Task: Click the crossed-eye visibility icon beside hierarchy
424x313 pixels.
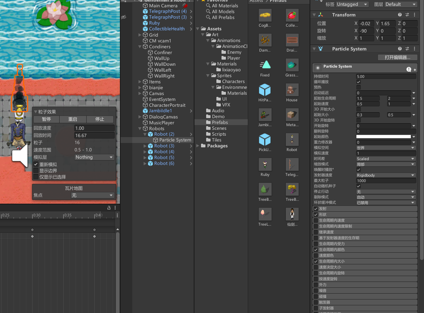Action: point(123,17)
